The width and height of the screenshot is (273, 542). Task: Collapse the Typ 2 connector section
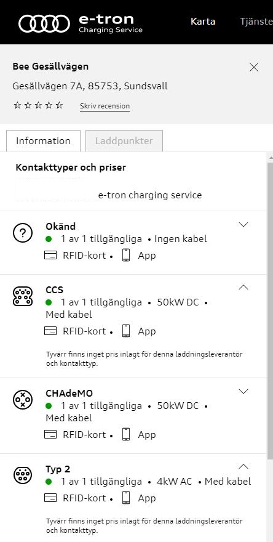[243, 466]
